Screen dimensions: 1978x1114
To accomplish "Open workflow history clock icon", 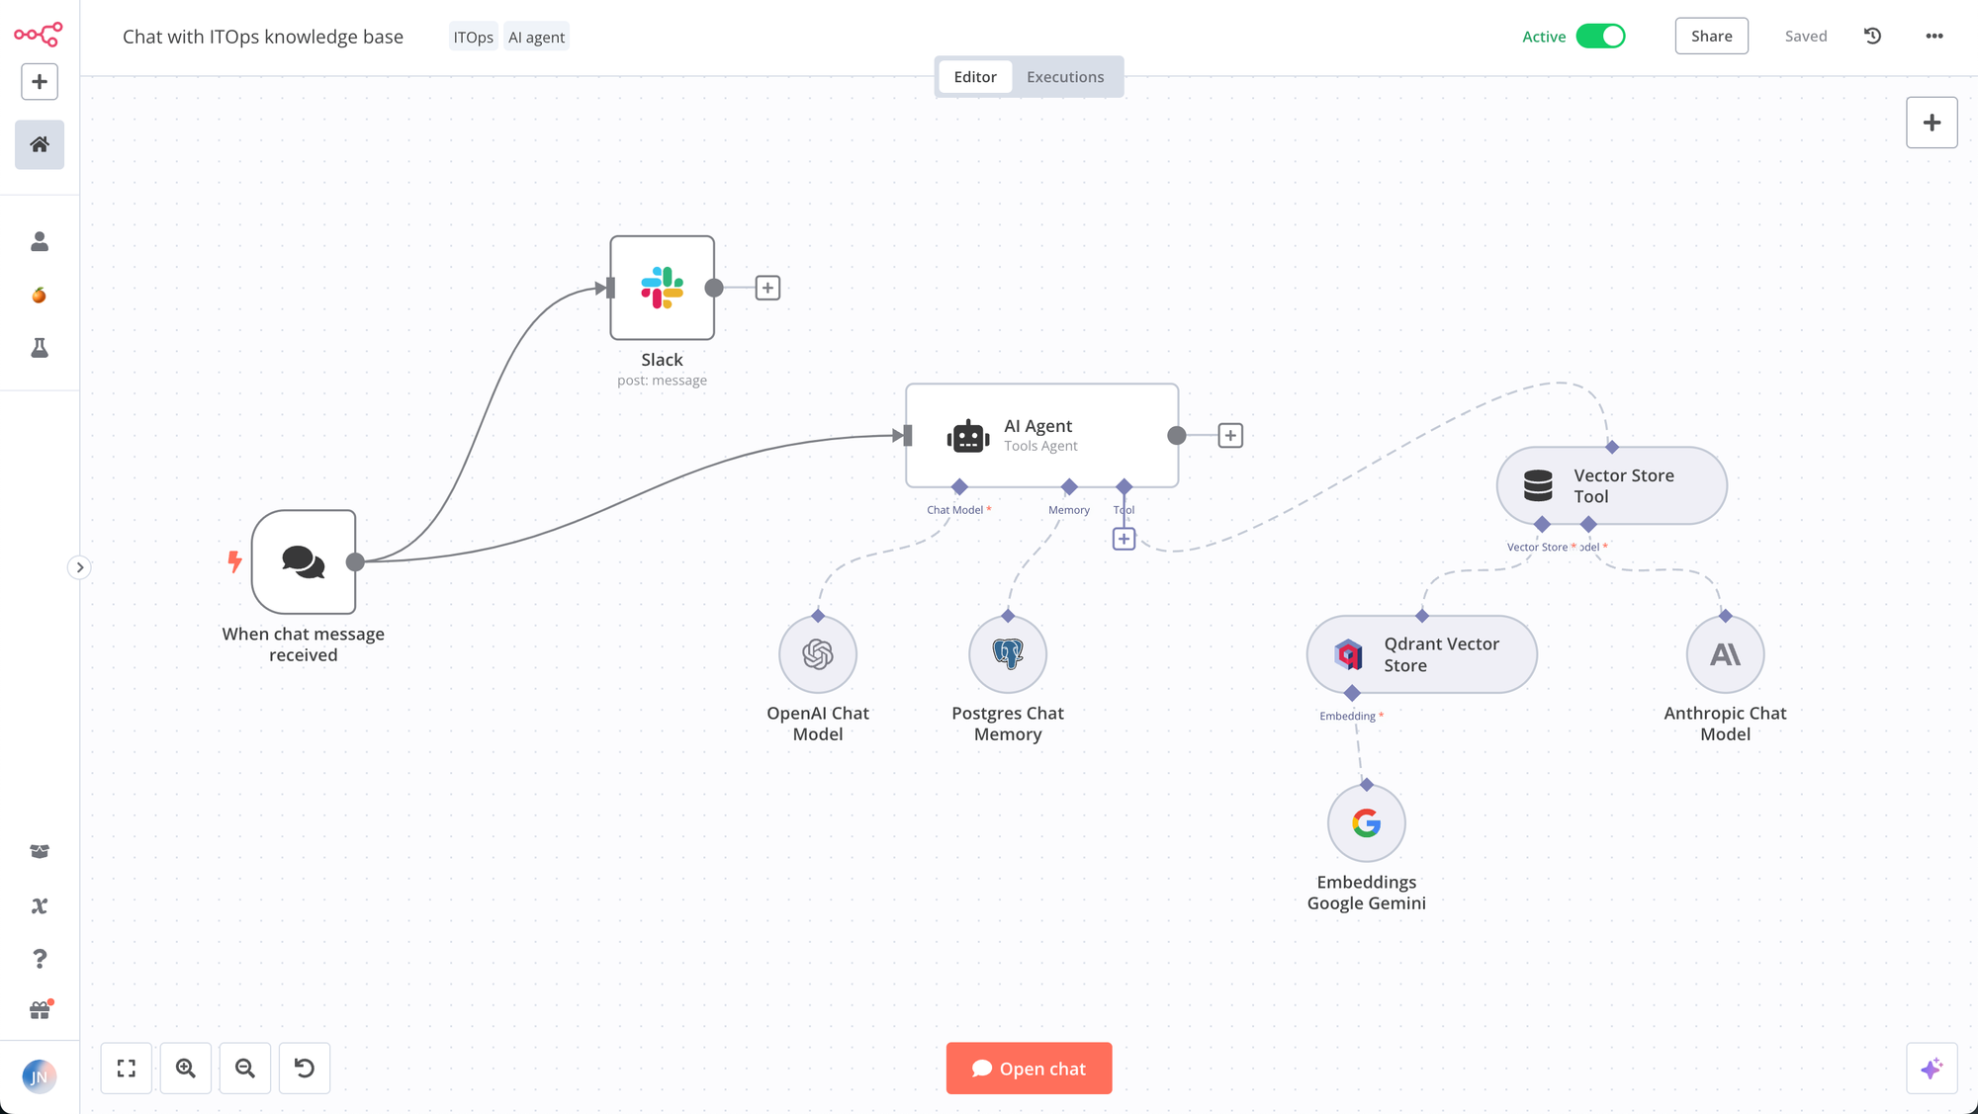I will pyautogui.click(x=1872, y=37).
